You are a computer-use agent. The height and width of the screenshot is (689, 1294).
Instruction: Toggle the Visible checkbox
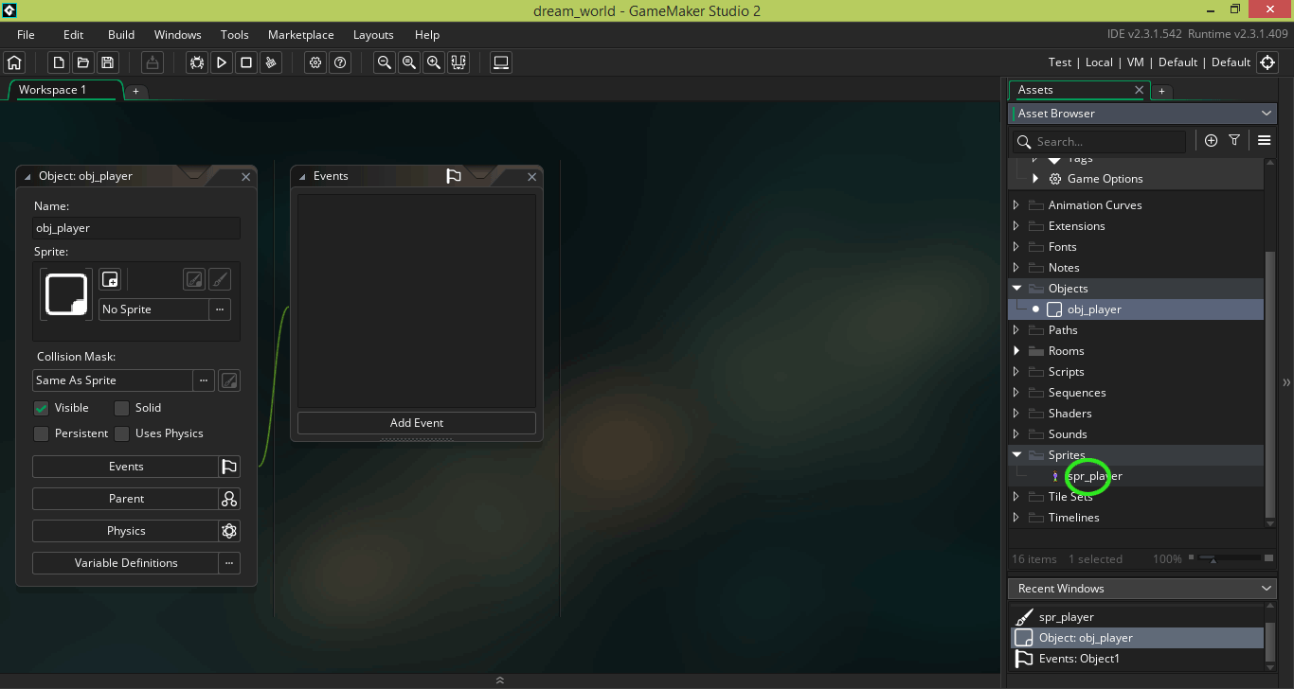[x=41, y=408]
